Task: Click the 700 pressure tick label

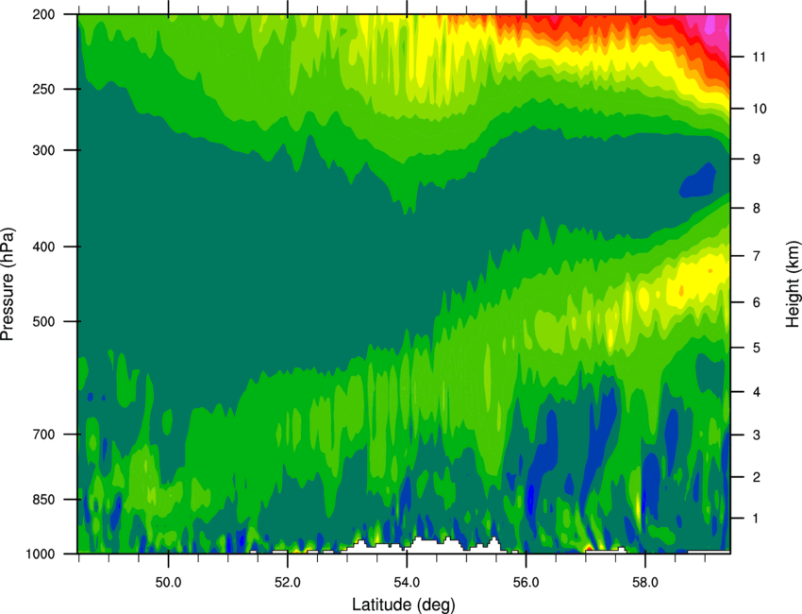Action: coord(43,434)
